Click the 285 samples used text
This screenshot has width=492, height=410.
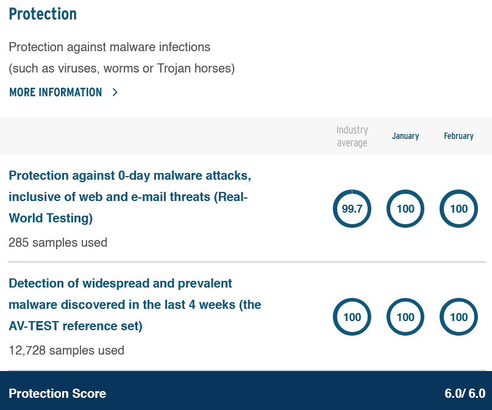click(x=58, y=242)
